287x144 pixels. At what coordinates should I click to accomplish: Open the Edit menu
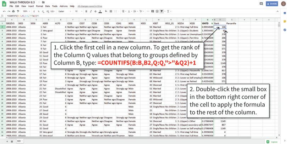click(17, 6)
